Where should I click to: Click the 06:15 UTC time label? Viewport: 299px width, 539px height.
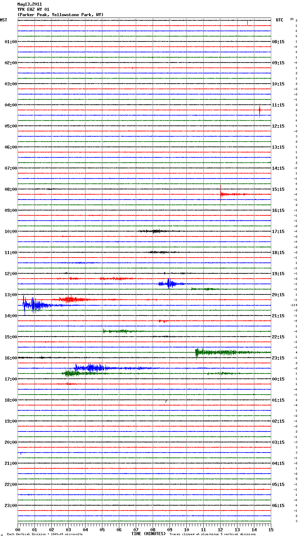[278, 506]
